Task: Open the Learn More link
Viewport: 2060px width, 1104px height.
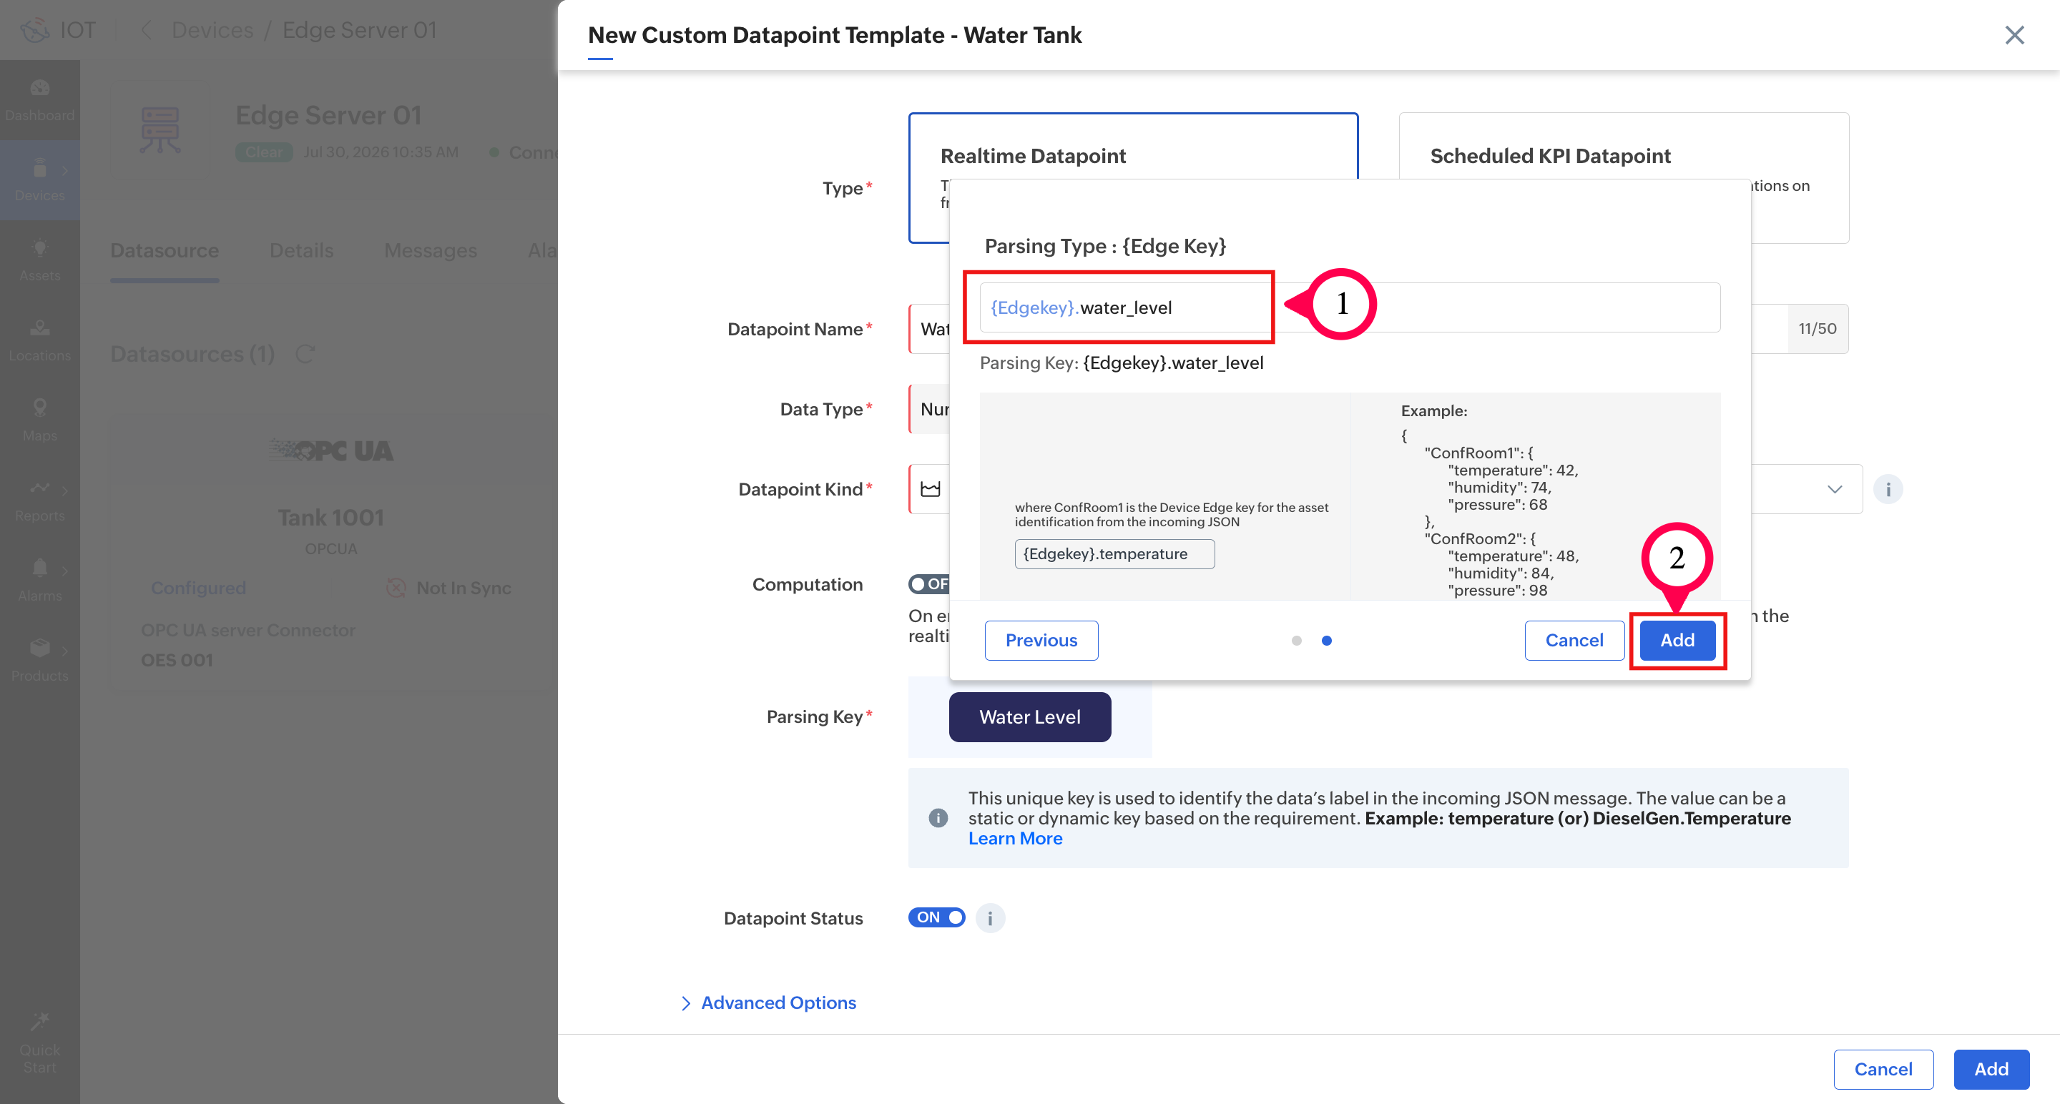Action: 1016,839
